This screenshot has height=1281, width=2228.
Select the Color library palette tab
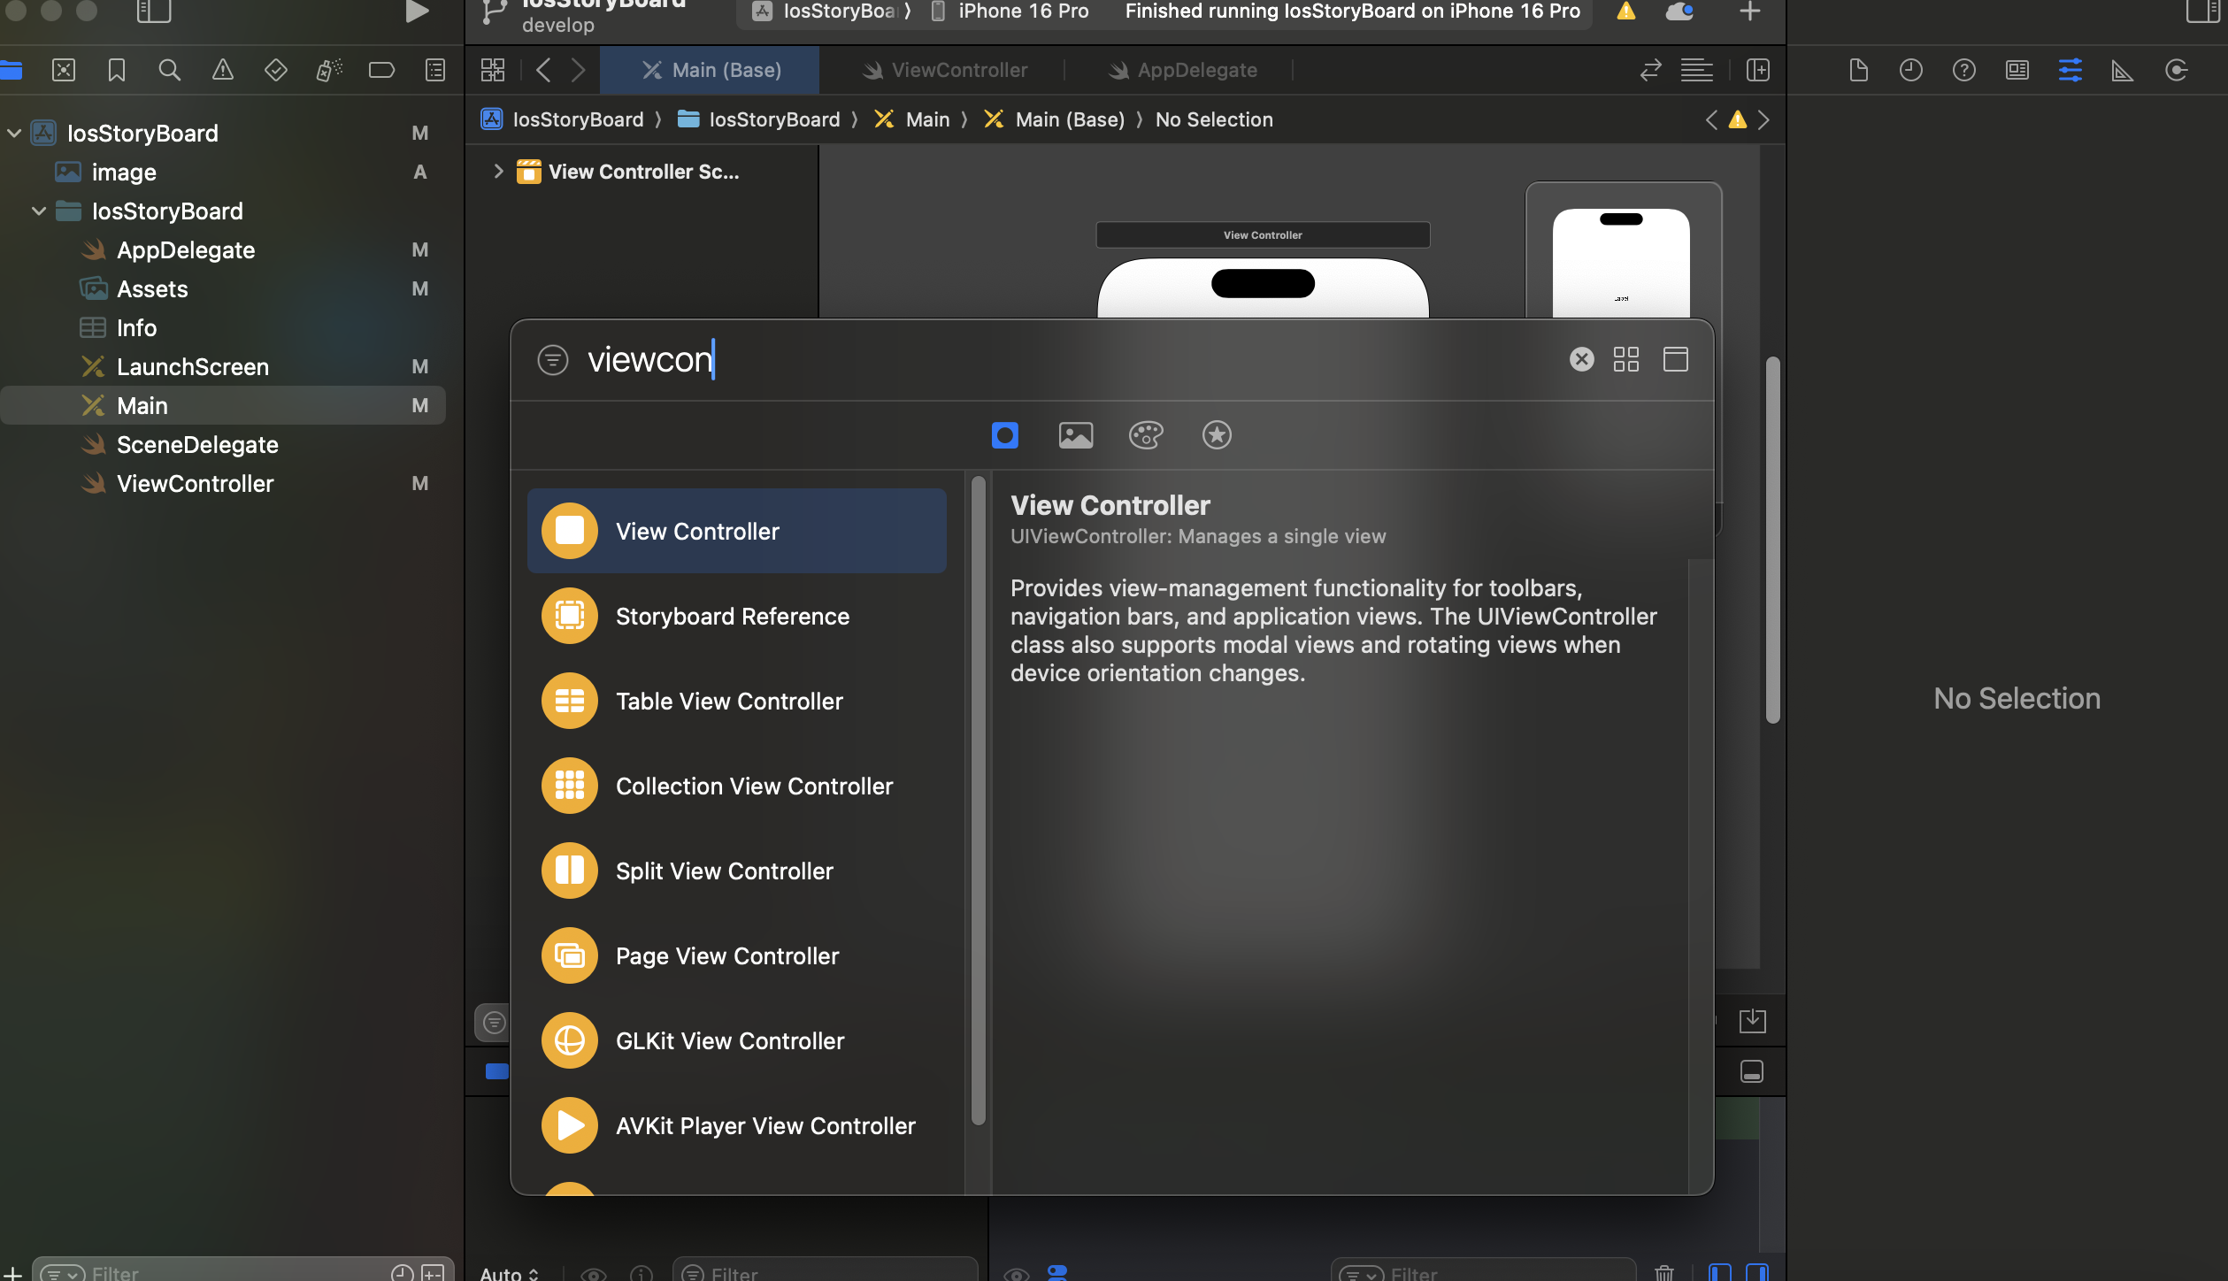tap(1146, 435)
